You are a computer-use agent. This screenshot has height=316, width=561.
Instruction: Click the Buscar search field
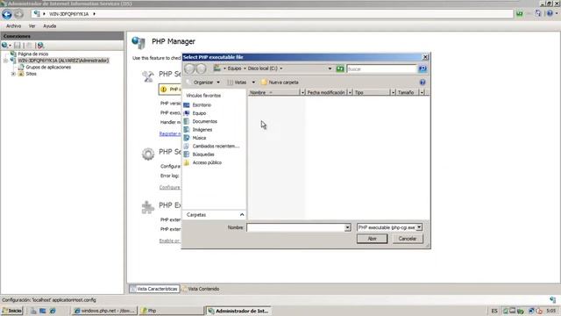coord(381,68)
